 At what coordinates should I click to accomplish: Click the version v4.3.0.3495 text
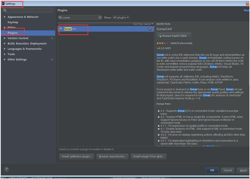pyautogui.click(x=164, y=48)
